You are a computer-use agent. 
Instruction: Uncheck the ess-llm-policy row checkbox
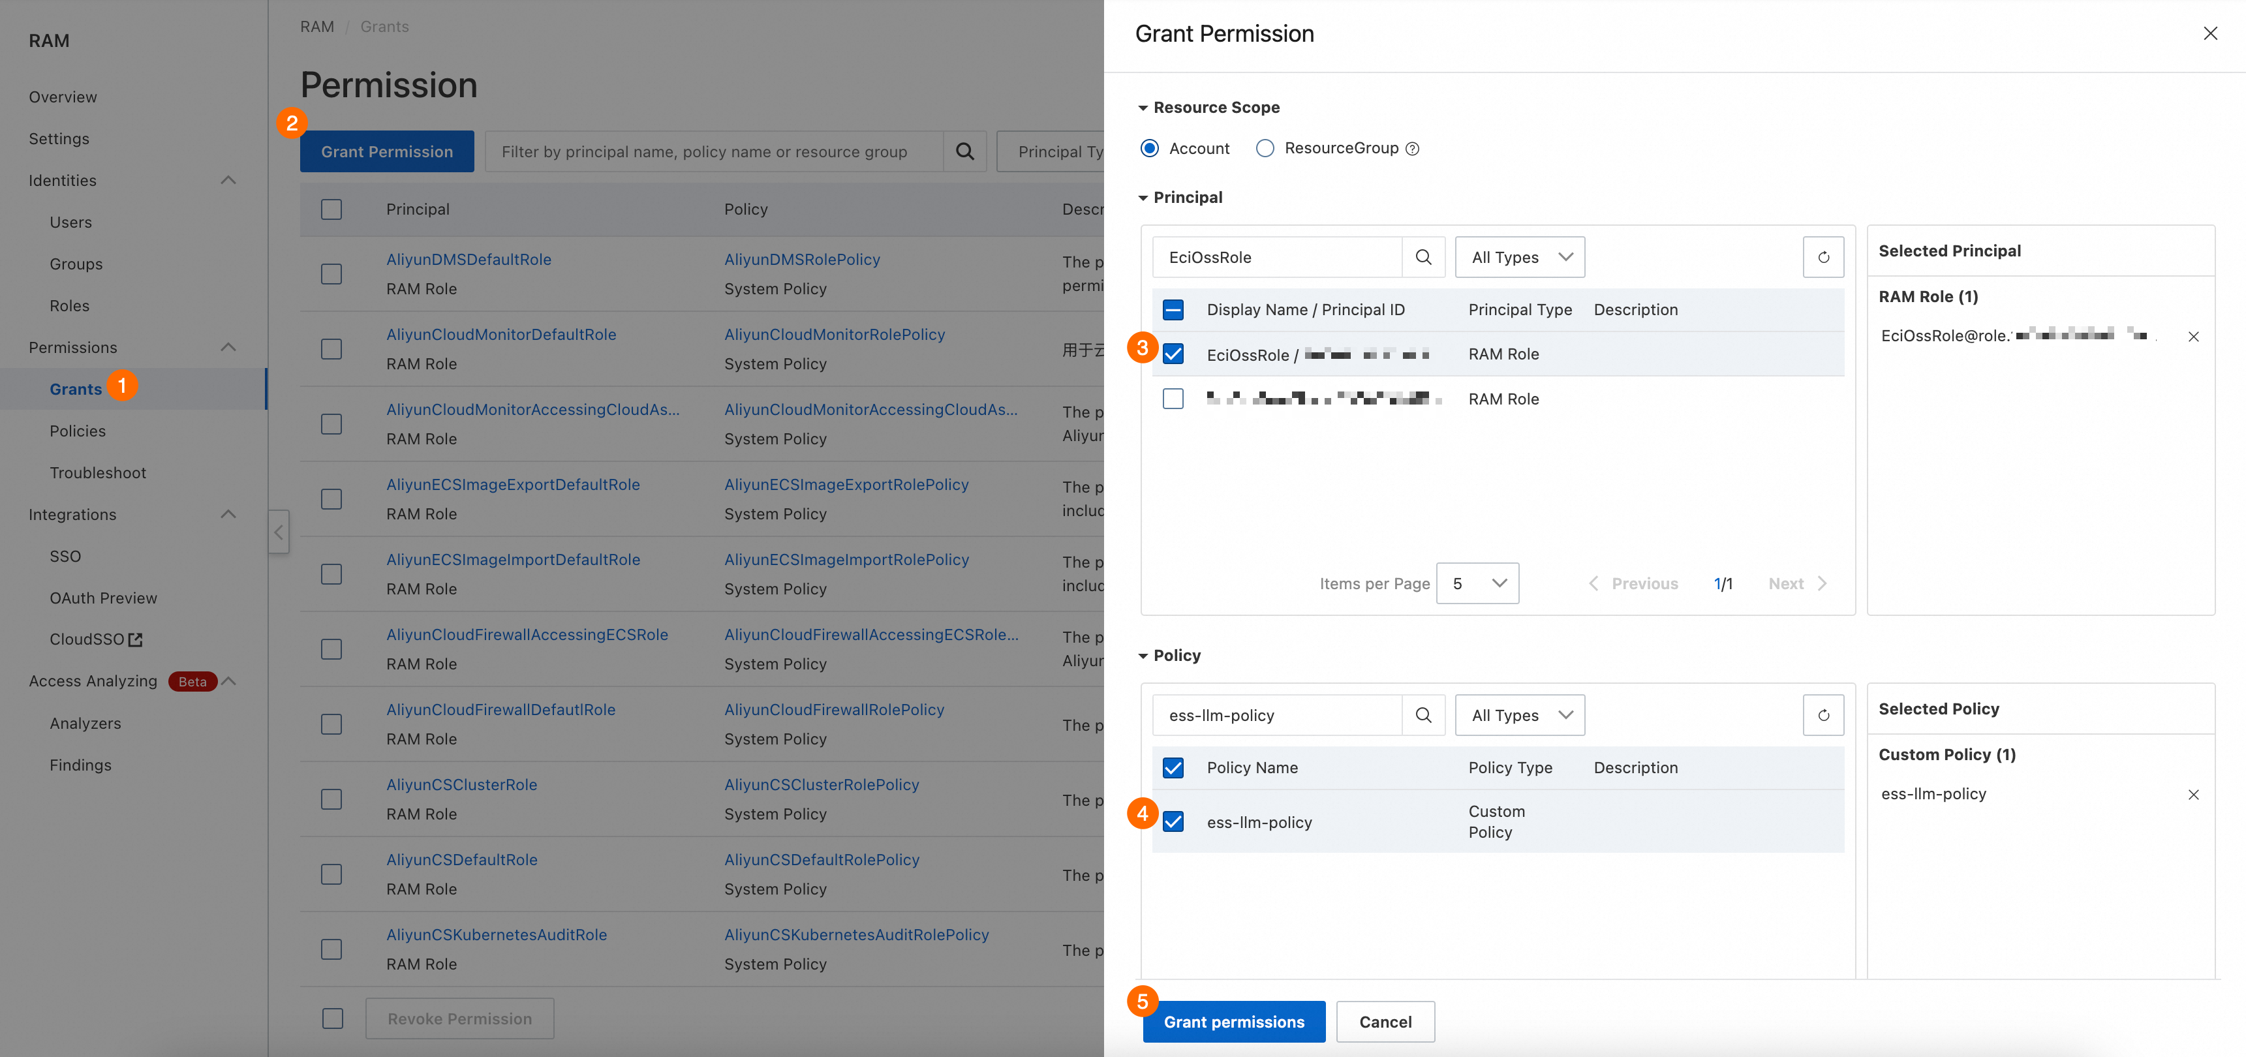(1173, 821)
